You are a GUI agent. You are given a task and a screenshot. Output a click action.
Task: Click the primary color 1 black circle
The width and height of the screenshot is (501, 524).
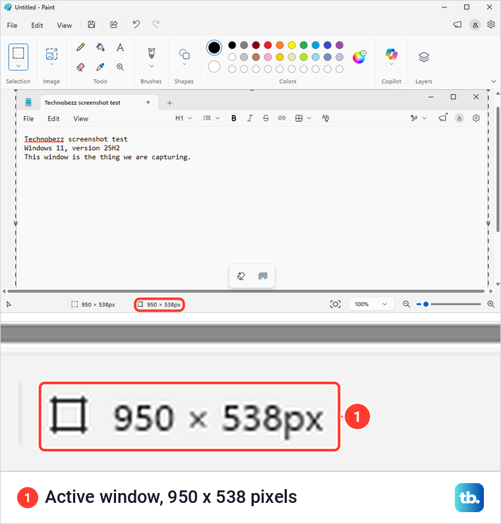214,48
